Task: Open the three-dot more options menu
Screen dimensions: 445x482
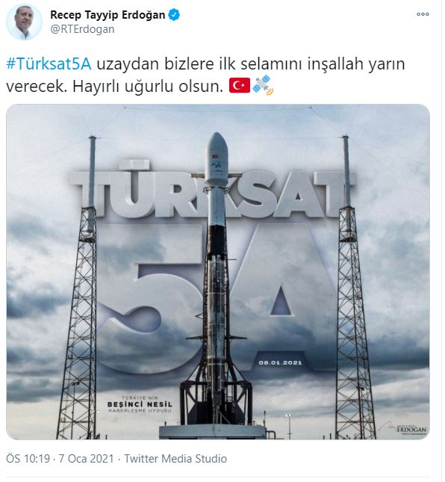Action: (423, 14)
